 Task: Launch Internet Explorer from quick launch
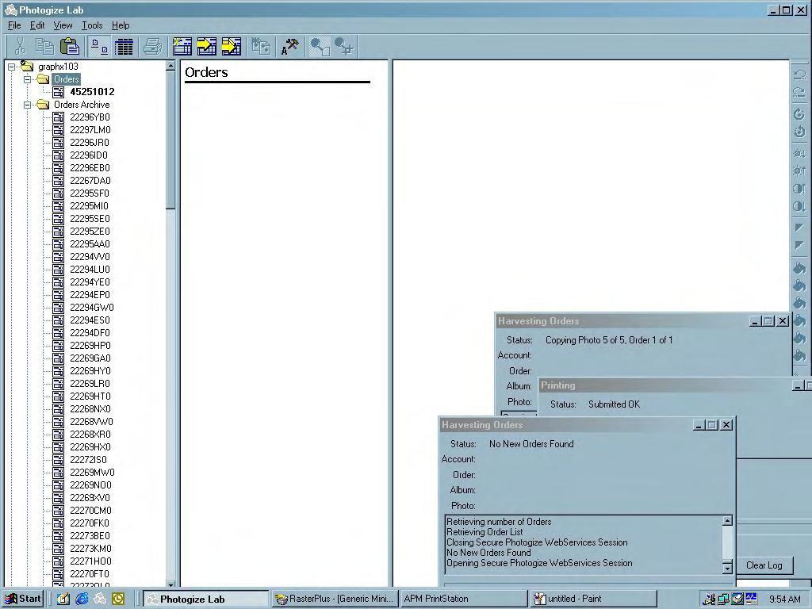82,599
